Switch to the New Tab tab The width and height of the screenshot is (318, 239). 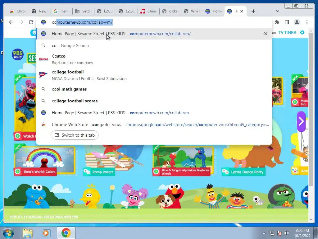point(39,11)
